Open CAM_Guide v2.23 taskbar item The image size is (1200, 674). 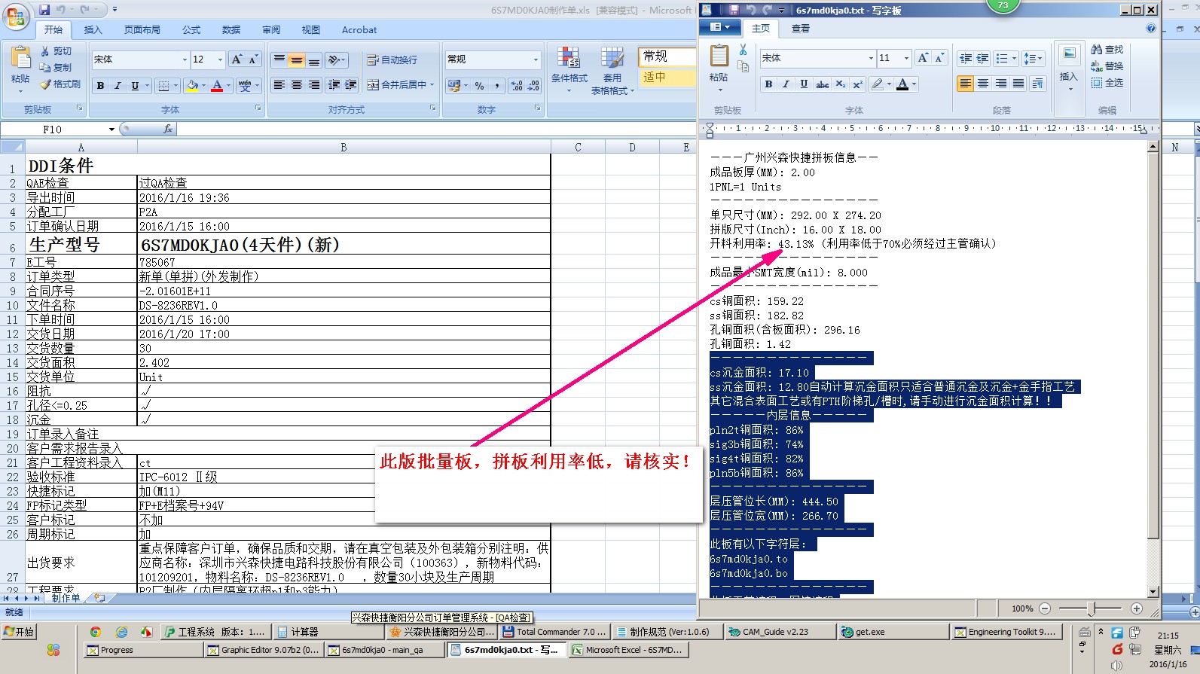780,632
